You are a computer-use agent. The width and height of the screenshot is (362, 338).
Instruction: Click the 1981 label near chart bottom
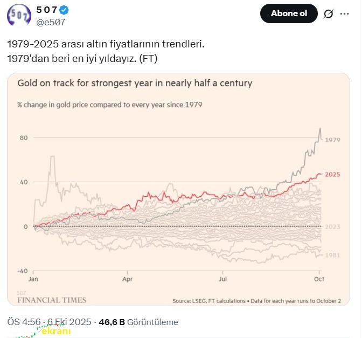coord(333,255)
